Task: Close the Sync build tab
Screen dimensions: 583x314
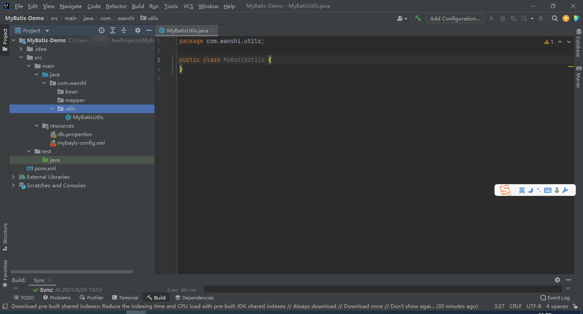Action: click(50, 280)
